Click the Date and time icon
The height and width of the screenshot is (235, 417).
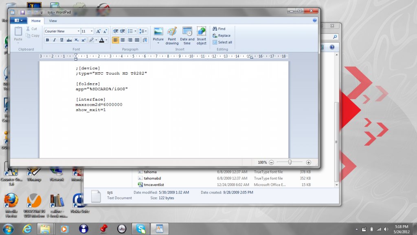click(187, 35)
